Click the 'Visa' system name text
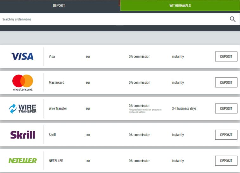Image resolution: width=240 pixels, height=173 pixels. (x=52, y=57)
